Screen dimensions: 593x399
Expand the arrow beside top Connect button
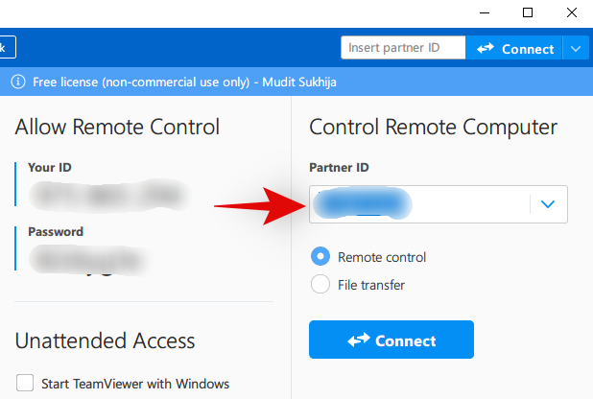(575, 48)
